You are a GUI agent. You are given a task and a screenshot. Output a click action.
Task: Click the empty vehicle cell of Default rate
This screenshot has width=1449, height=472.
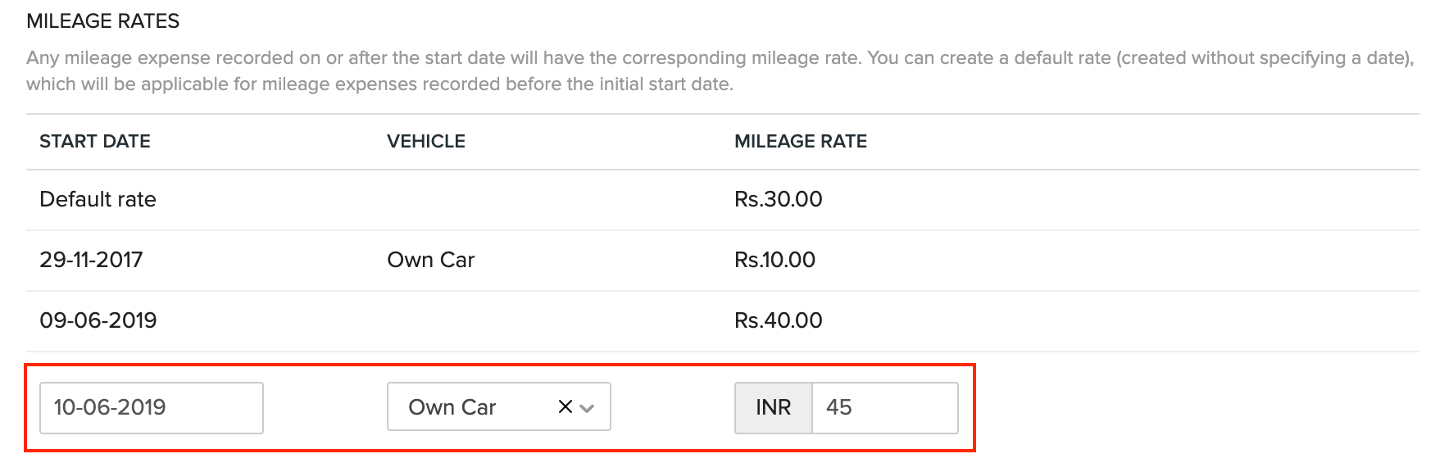(492, 199)
